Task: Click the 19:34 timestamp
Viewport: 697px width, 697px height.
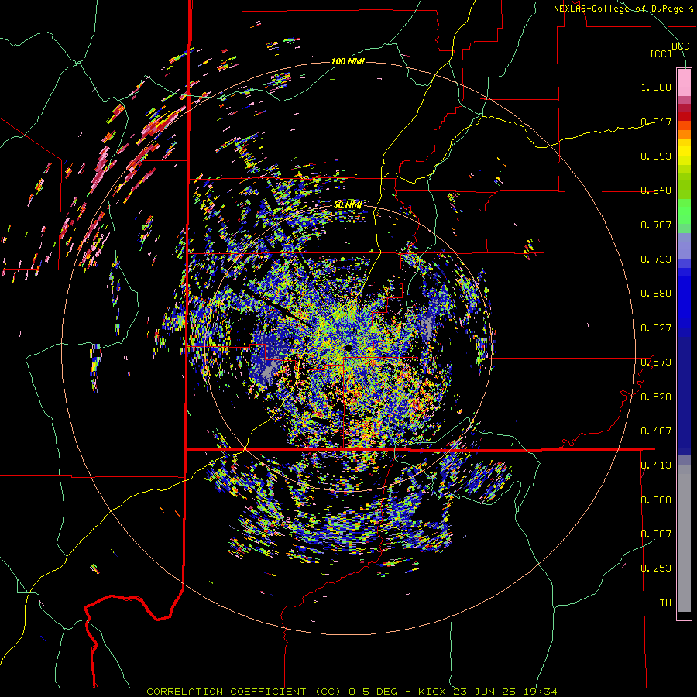Action: coord(540,692)
